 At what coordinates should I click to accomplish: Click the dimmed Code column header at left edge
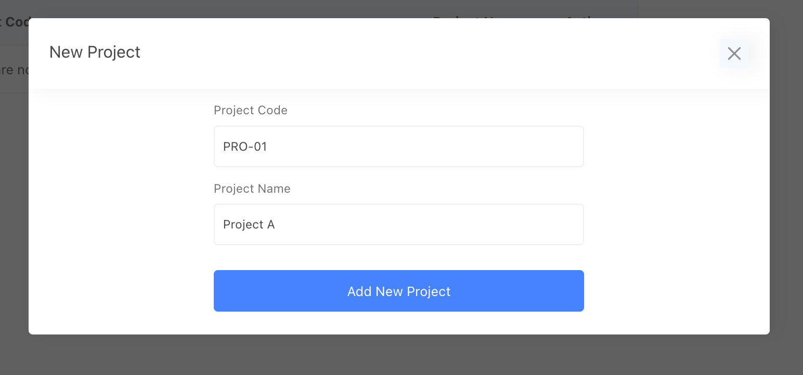(x=15, y=22)
